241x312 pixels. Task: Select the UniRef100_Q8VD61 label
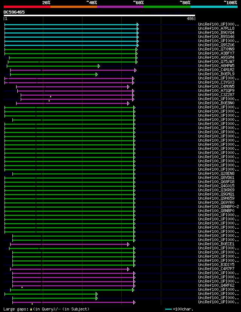pyautogui.click(x=216, y=178)
